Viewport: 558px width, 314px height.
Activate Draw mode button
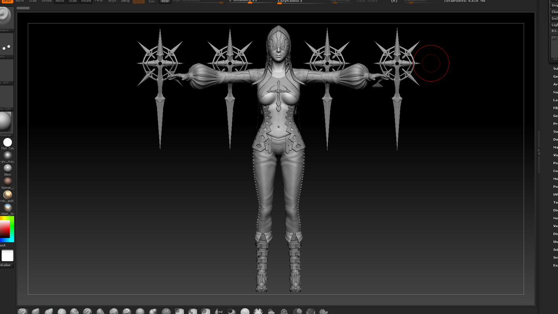click(7, 1)
